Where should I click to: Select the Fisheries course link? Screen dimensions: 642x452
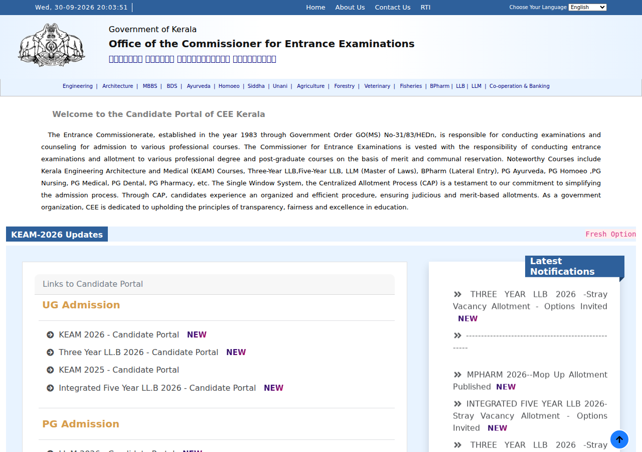click(411, 86)
